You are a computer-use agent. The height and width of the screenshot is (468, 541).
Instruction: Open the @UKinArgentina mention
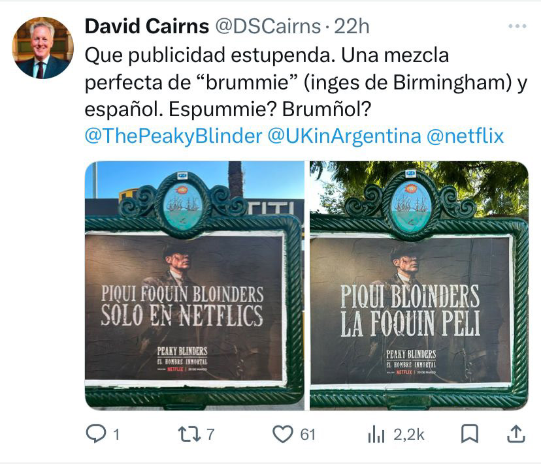[344, 136]
